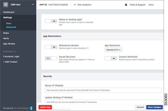168x111 pixels.
Task: Open Facebook Login product
Action: point(11,57)
